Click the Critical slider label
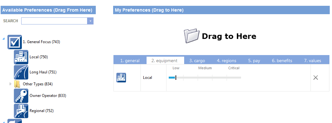This screenshot has height=123, width=332. point(234,68)
